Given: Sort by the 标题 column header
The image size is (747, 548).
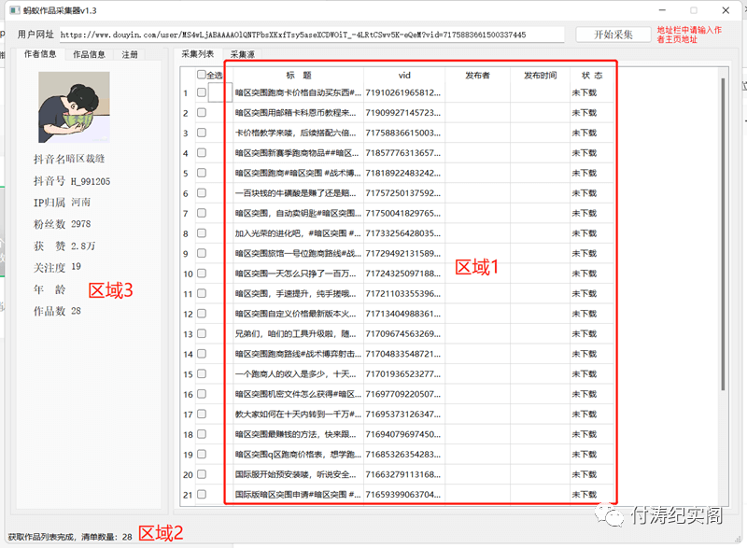Looking at the screenshot, I should click(x=298, y=76).
